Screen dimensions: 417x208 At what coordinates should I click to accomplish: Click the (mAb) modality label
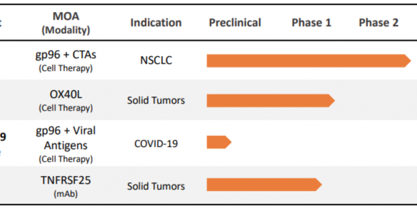click(x=66, y=194)
